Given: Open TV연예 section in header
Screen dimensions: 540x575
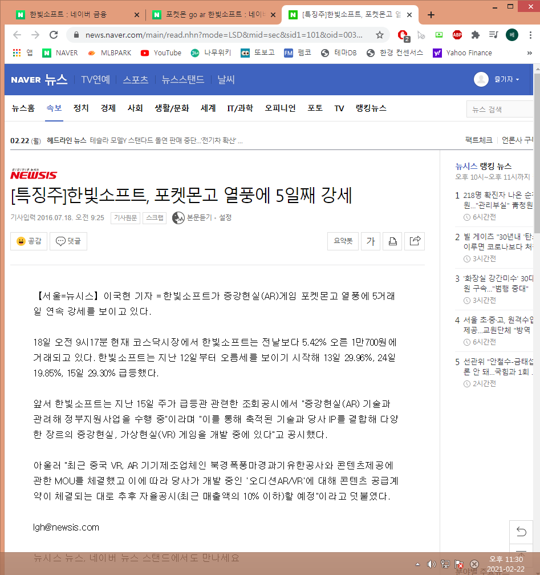Looking at the screenshot, I should (95, 80).
